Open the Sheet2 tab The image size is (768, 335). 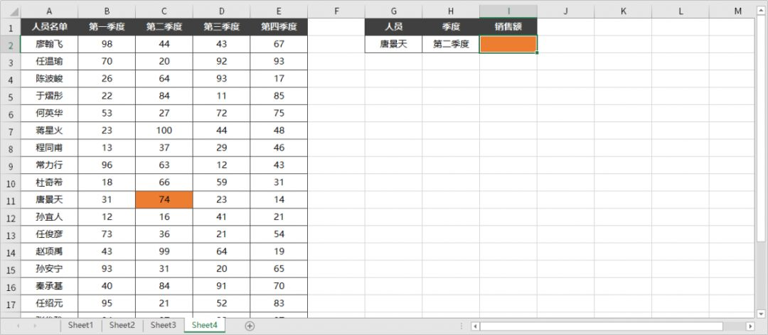tap(122, 325)
